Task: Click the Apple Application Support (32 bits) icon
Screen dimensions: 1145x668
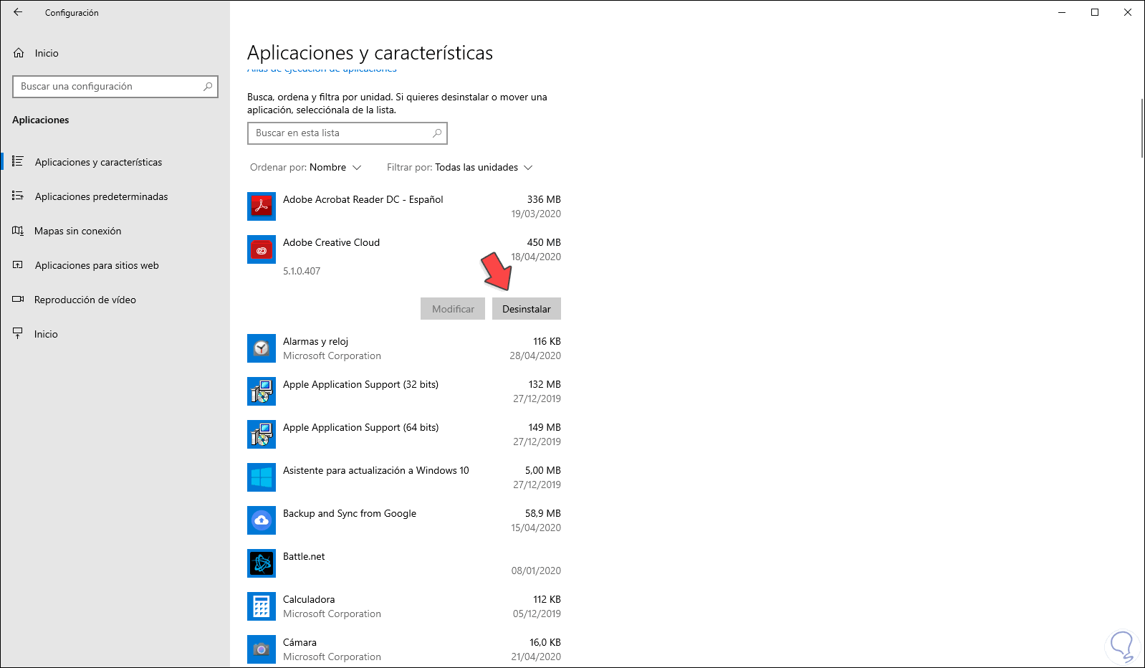Action: (x=262, y=391)
